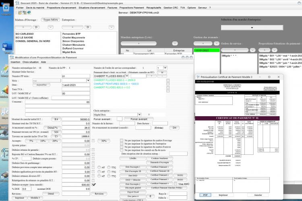Expand the Mois dropdown arrow
The height and width of the screenshot is (201, 302).
[x=88, y=80]
